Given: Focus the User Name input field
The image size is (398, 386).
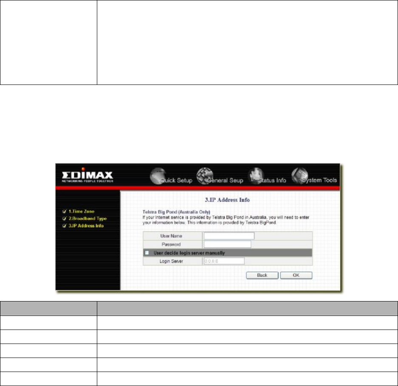Looking at the screenshot, I should (229, 236).
